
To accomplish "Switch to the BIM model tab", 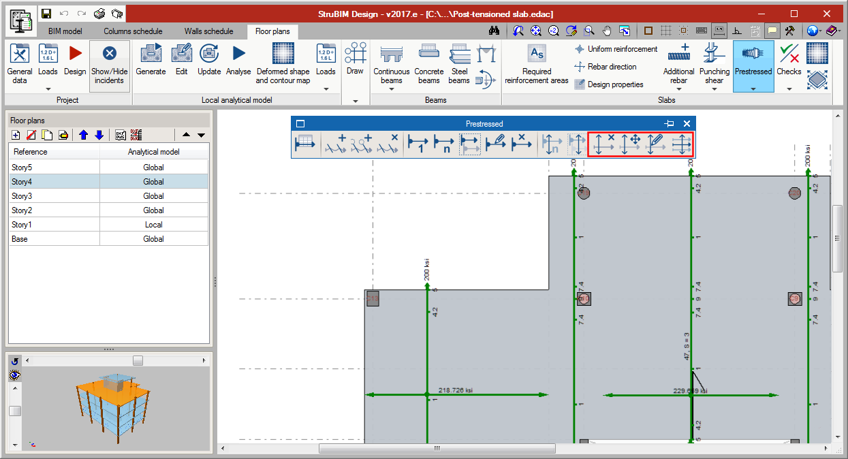I will click(x=65, y=31).
